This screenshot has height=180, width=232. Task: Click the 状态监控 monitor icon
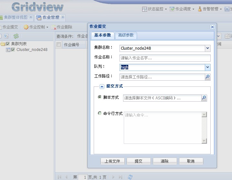[144, 9]
